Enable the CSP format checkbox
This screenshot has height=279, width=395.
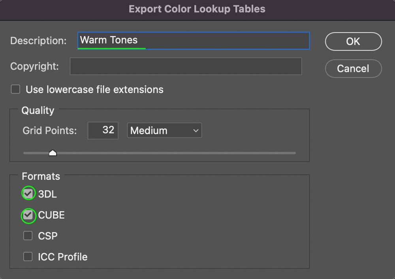click(x=28, y=236)
